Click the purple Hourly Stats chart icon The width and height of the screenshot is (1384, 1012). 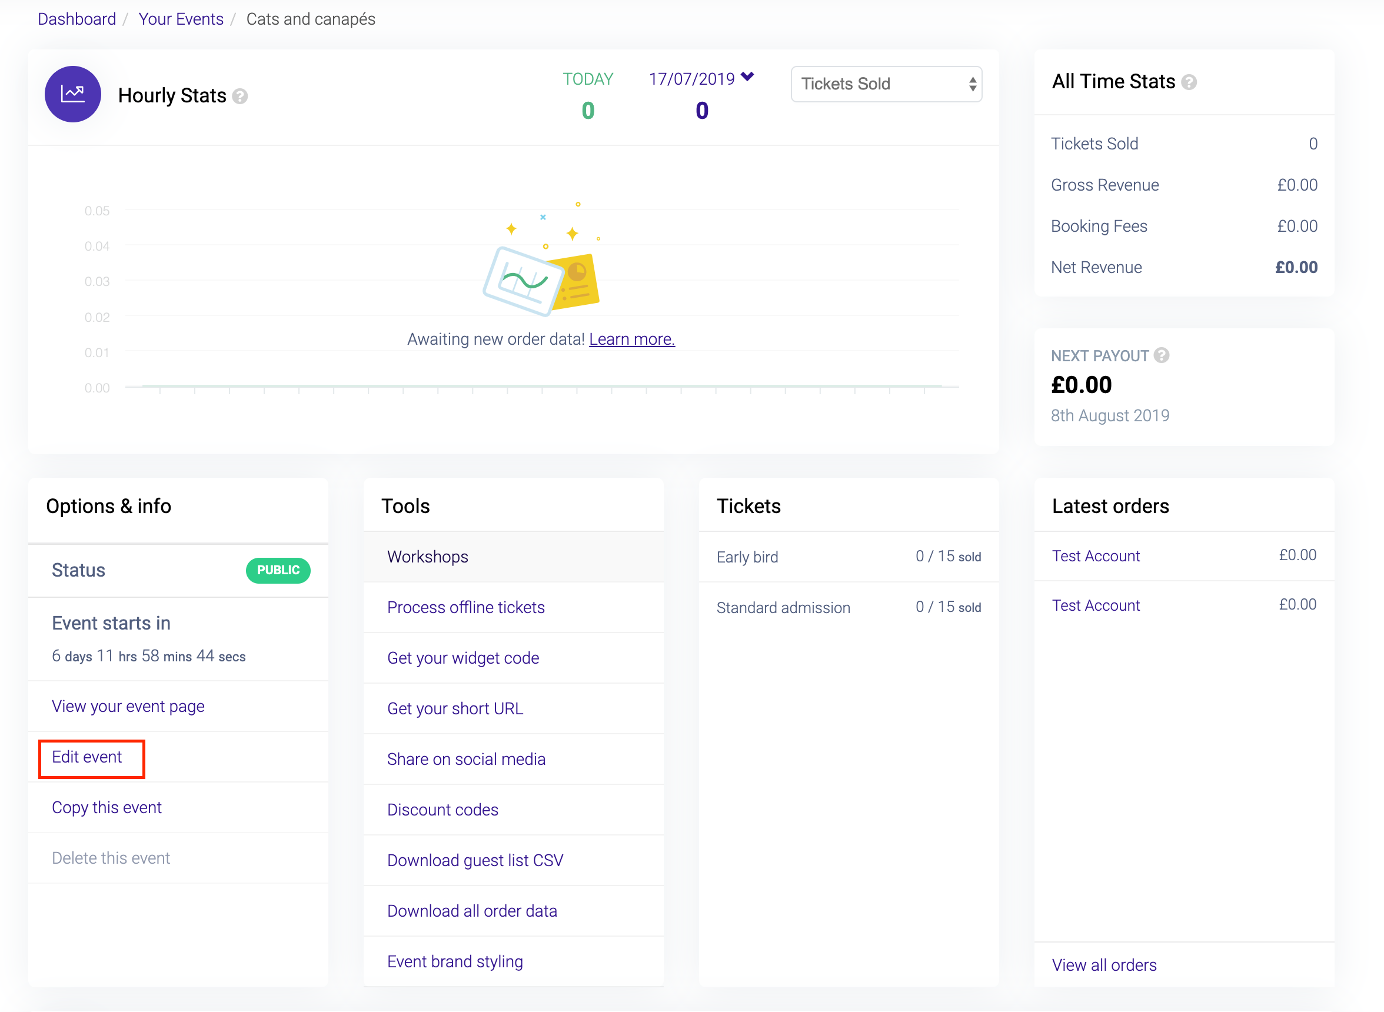(x=72, y=94)
